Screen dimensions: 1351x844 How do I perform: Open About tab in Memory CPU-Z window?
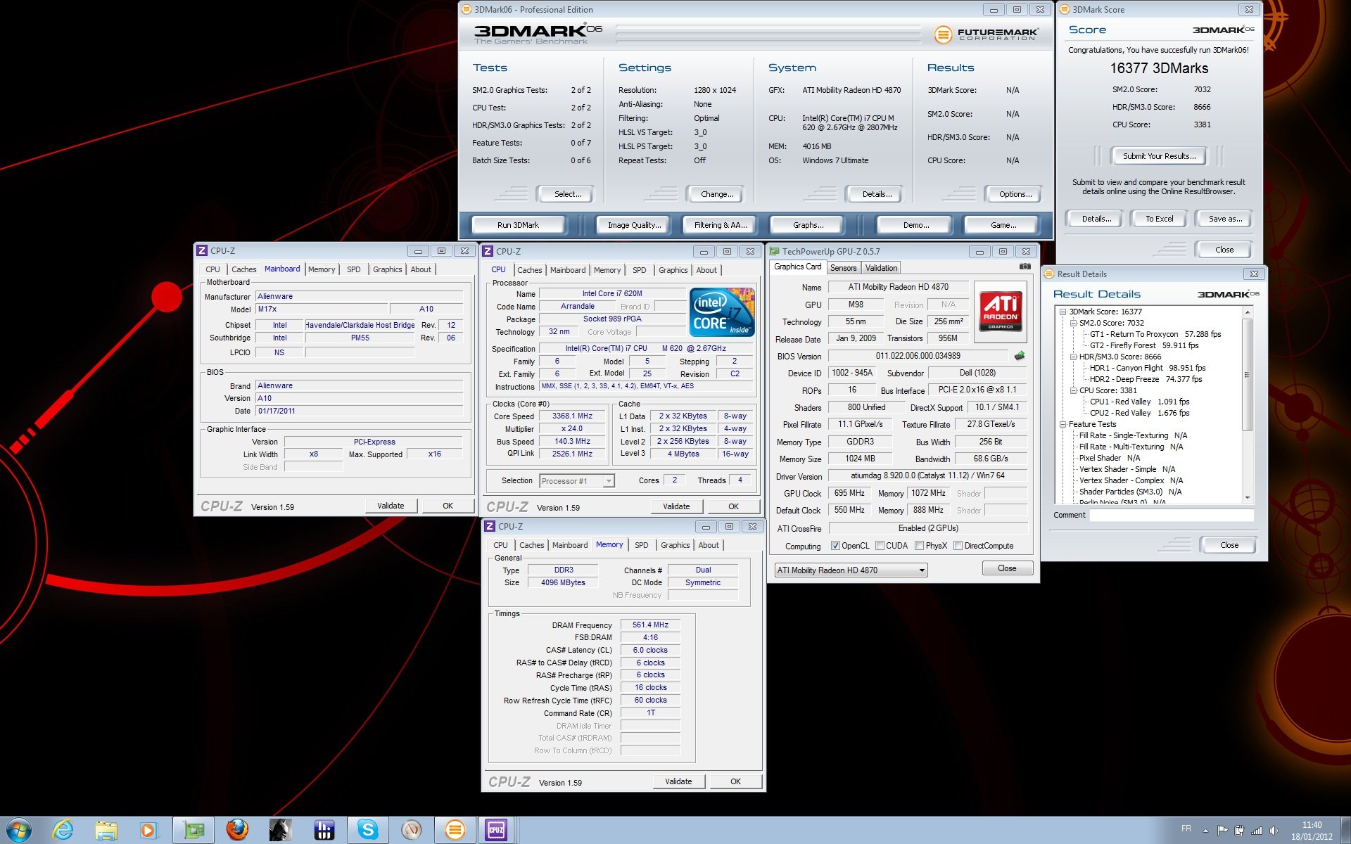pos(709,545)
